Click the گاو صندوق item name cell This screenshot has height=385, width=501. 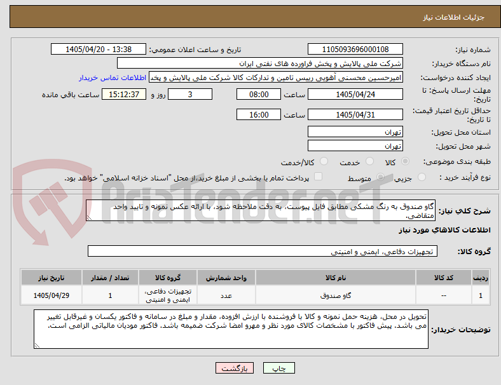(x=336, y=295)
